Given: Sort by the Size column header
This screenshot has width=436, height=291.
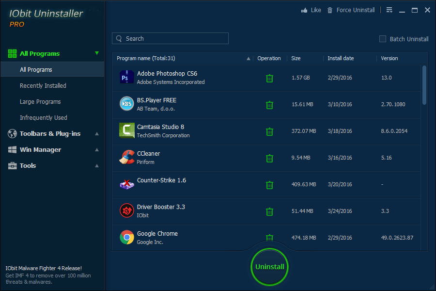Looking at the screenshot, I should [x=296, y=58].
